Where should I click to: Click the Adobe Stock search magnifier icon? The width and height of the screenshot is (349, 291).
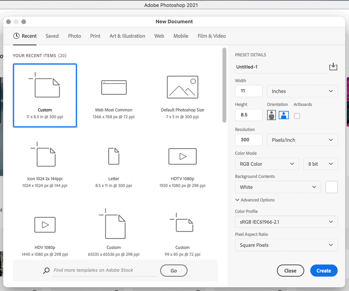pyautogui.click(x=46, y=270)
